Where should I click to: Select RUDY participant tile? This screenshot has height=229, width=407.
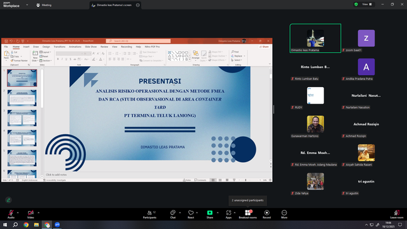[x=315, y=95]
